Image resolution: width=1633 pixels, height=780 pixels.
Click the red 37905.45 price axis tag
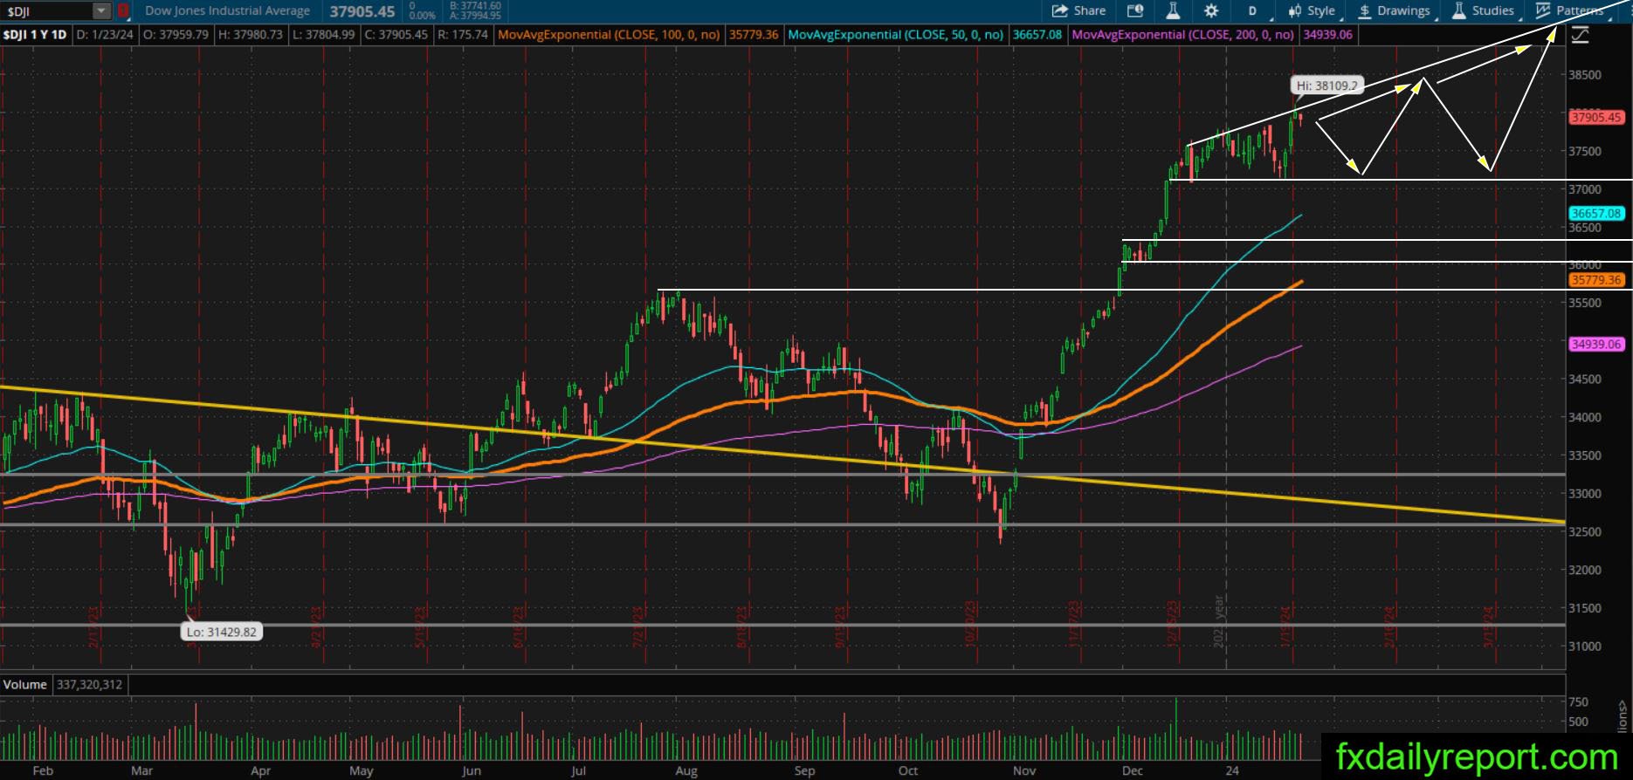[x=1596, y=117]
